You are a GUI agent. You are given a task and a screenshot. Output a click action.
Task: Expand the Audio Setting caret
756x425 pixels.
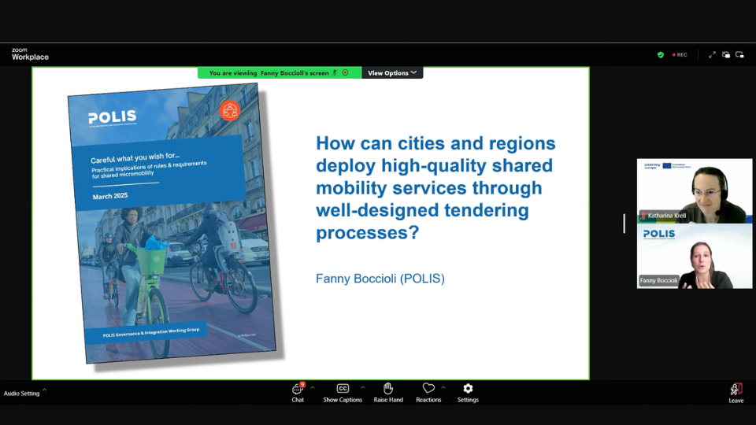pyautogui.click(x=45, y=390)
